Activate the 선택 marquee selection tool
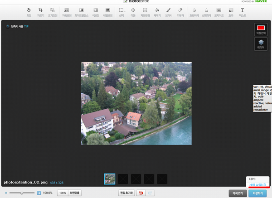Image resolution: width=272 pixels, height=198 pixels. (x=121, y=12)
